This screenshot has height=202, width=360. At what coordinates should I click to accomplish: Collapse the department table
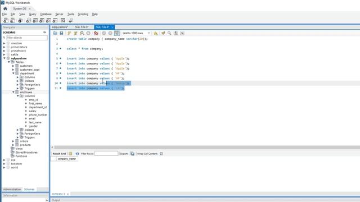click(x=13, y=74)
